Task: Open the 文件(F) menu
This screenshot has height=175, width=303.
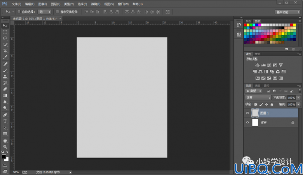Action: pyautogui.click(x=16, y=4)
